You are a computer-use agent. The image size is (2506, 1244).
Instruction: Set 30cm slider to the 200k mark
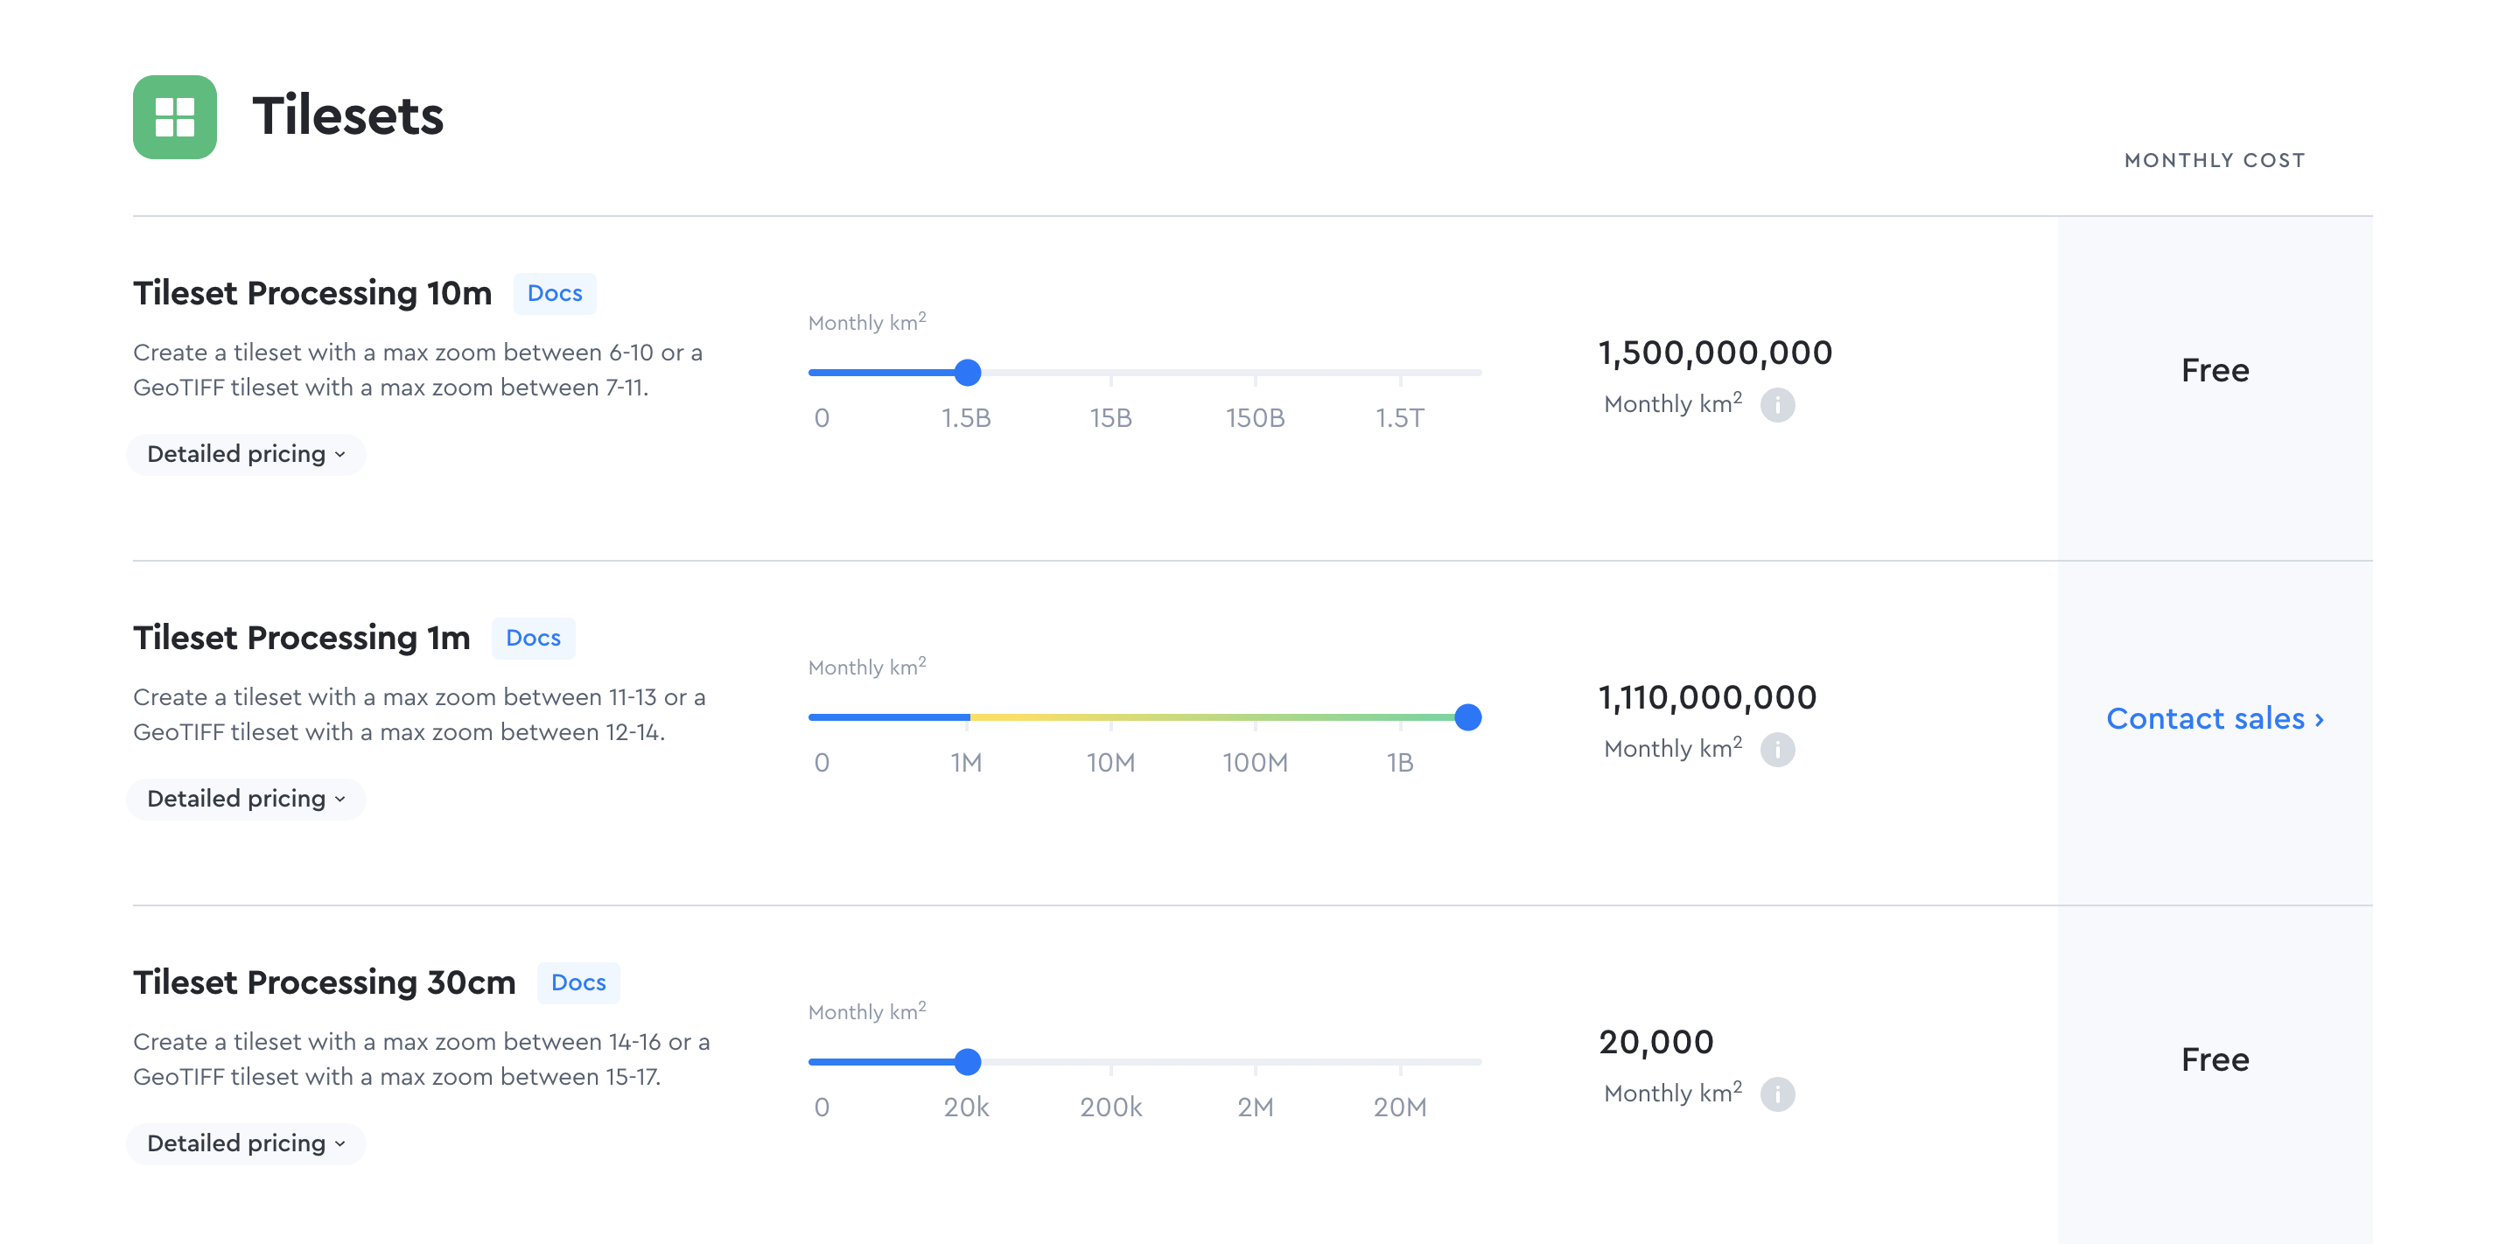coord(1111,1062)
